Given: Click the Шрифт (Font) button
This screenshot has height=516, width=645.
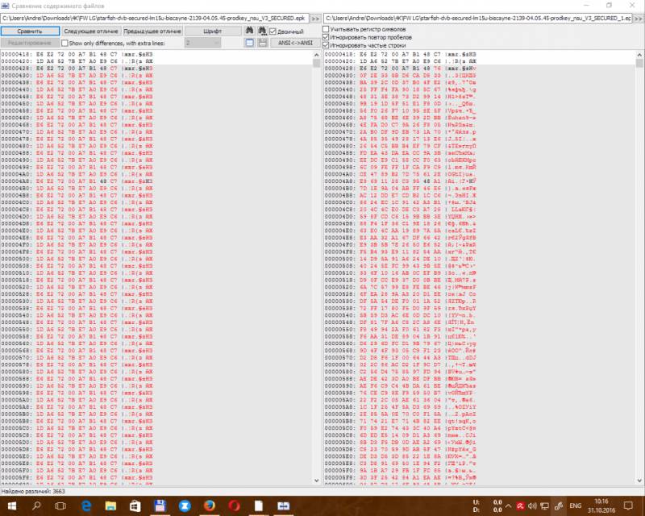Looking at the screenshot, I should [x=213, y=31].
